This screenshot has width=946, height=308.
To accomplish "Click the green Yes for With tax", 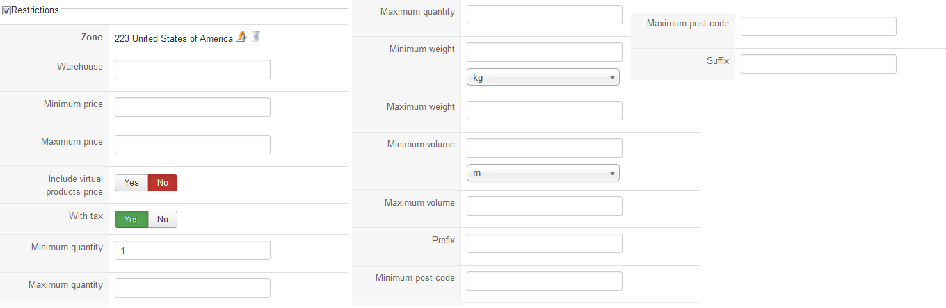I will [131, 220].
